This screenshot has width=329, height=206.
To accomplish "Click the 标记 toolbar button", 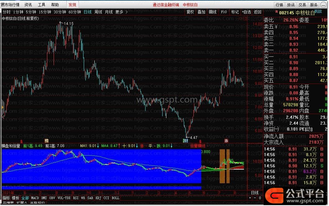I will 235,12.
